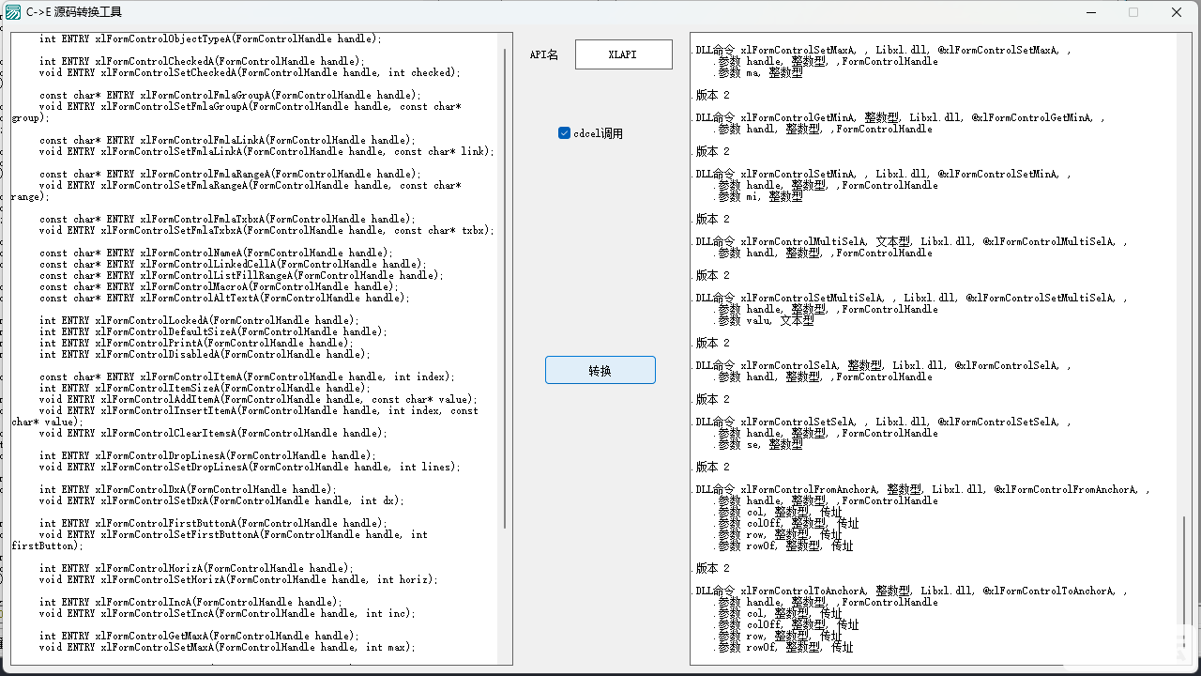Click source line xlFormControlAltTextA
This screenshot has width=1201, height=676.
click(224, 298)
